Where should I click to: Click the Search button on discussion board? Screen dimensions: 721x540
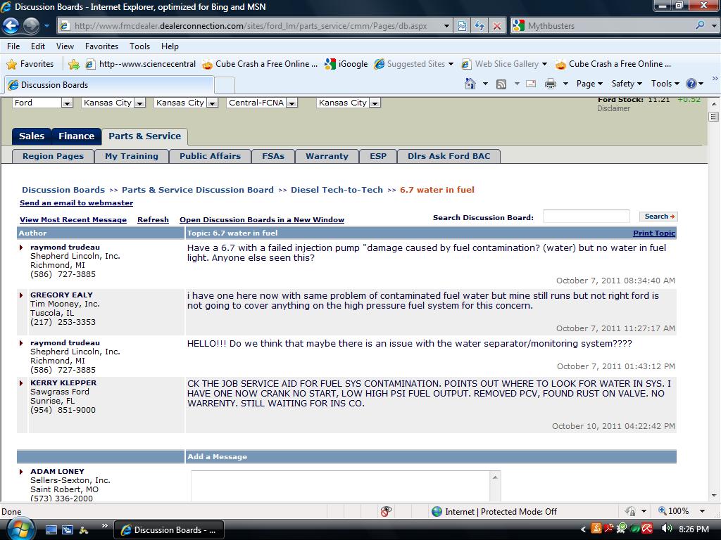click(x=658, y=217)
